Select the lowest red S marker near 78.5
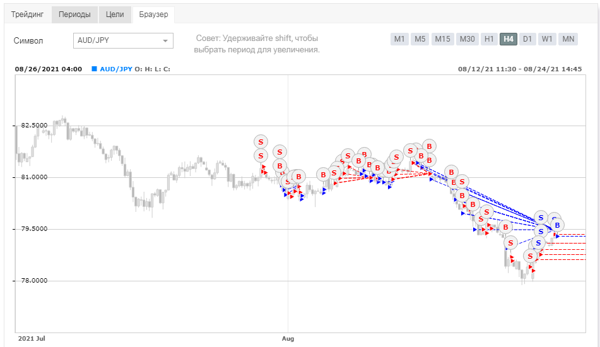 pyautogui.click(x=530, y=256)
